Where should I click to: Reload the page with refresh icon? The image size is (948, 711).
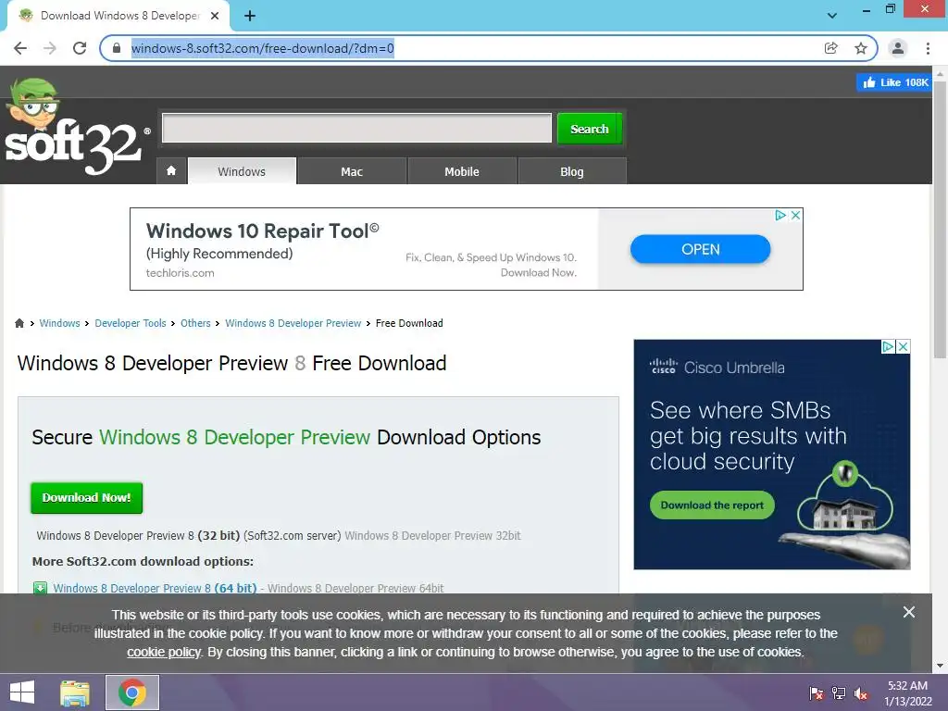point(80,48)
